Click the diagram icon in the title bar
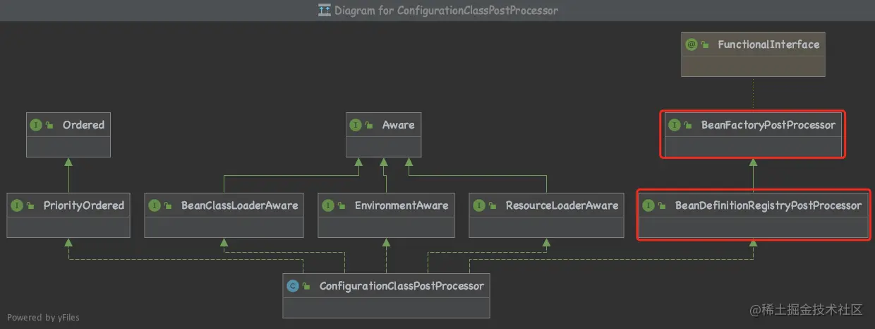This screenshot has height=329, width=875. pyautogui.click(x=325, y=11)
